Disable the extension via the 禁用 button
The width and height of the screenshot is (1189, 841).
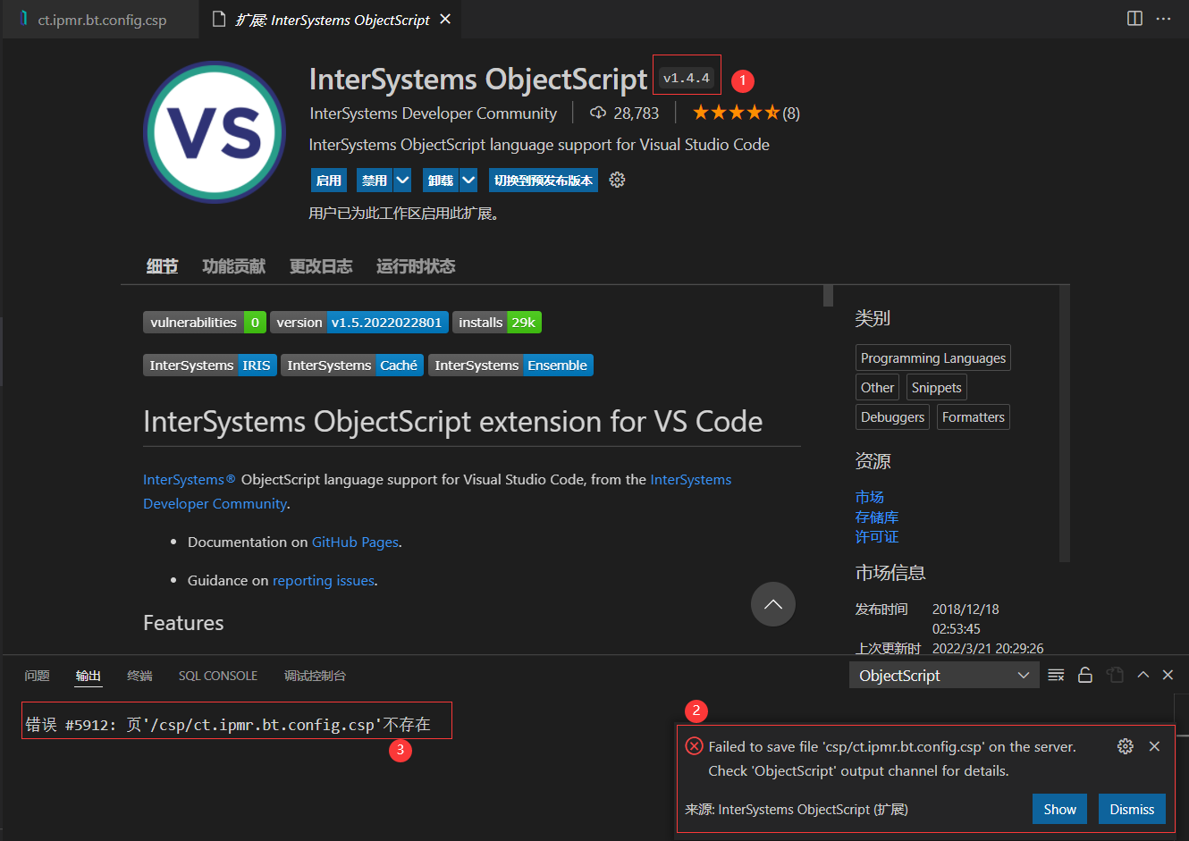pyautogui.click(x=375, y=180)
